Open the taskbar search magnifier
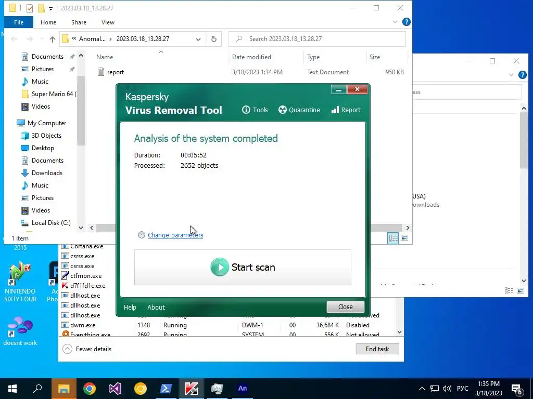Image resolution: width=533 pixels, height=399 pixels. click(x=37, y=389)
